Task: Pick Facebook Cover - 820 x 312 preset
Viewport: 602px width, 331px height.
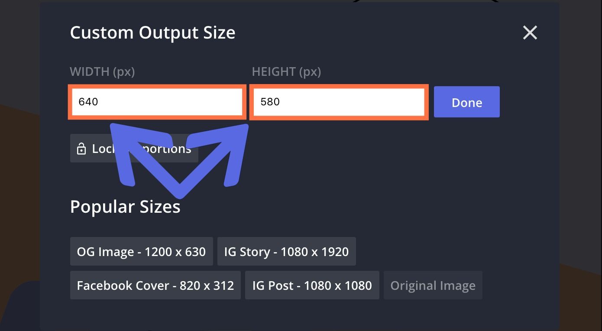Action: [155, 286]
